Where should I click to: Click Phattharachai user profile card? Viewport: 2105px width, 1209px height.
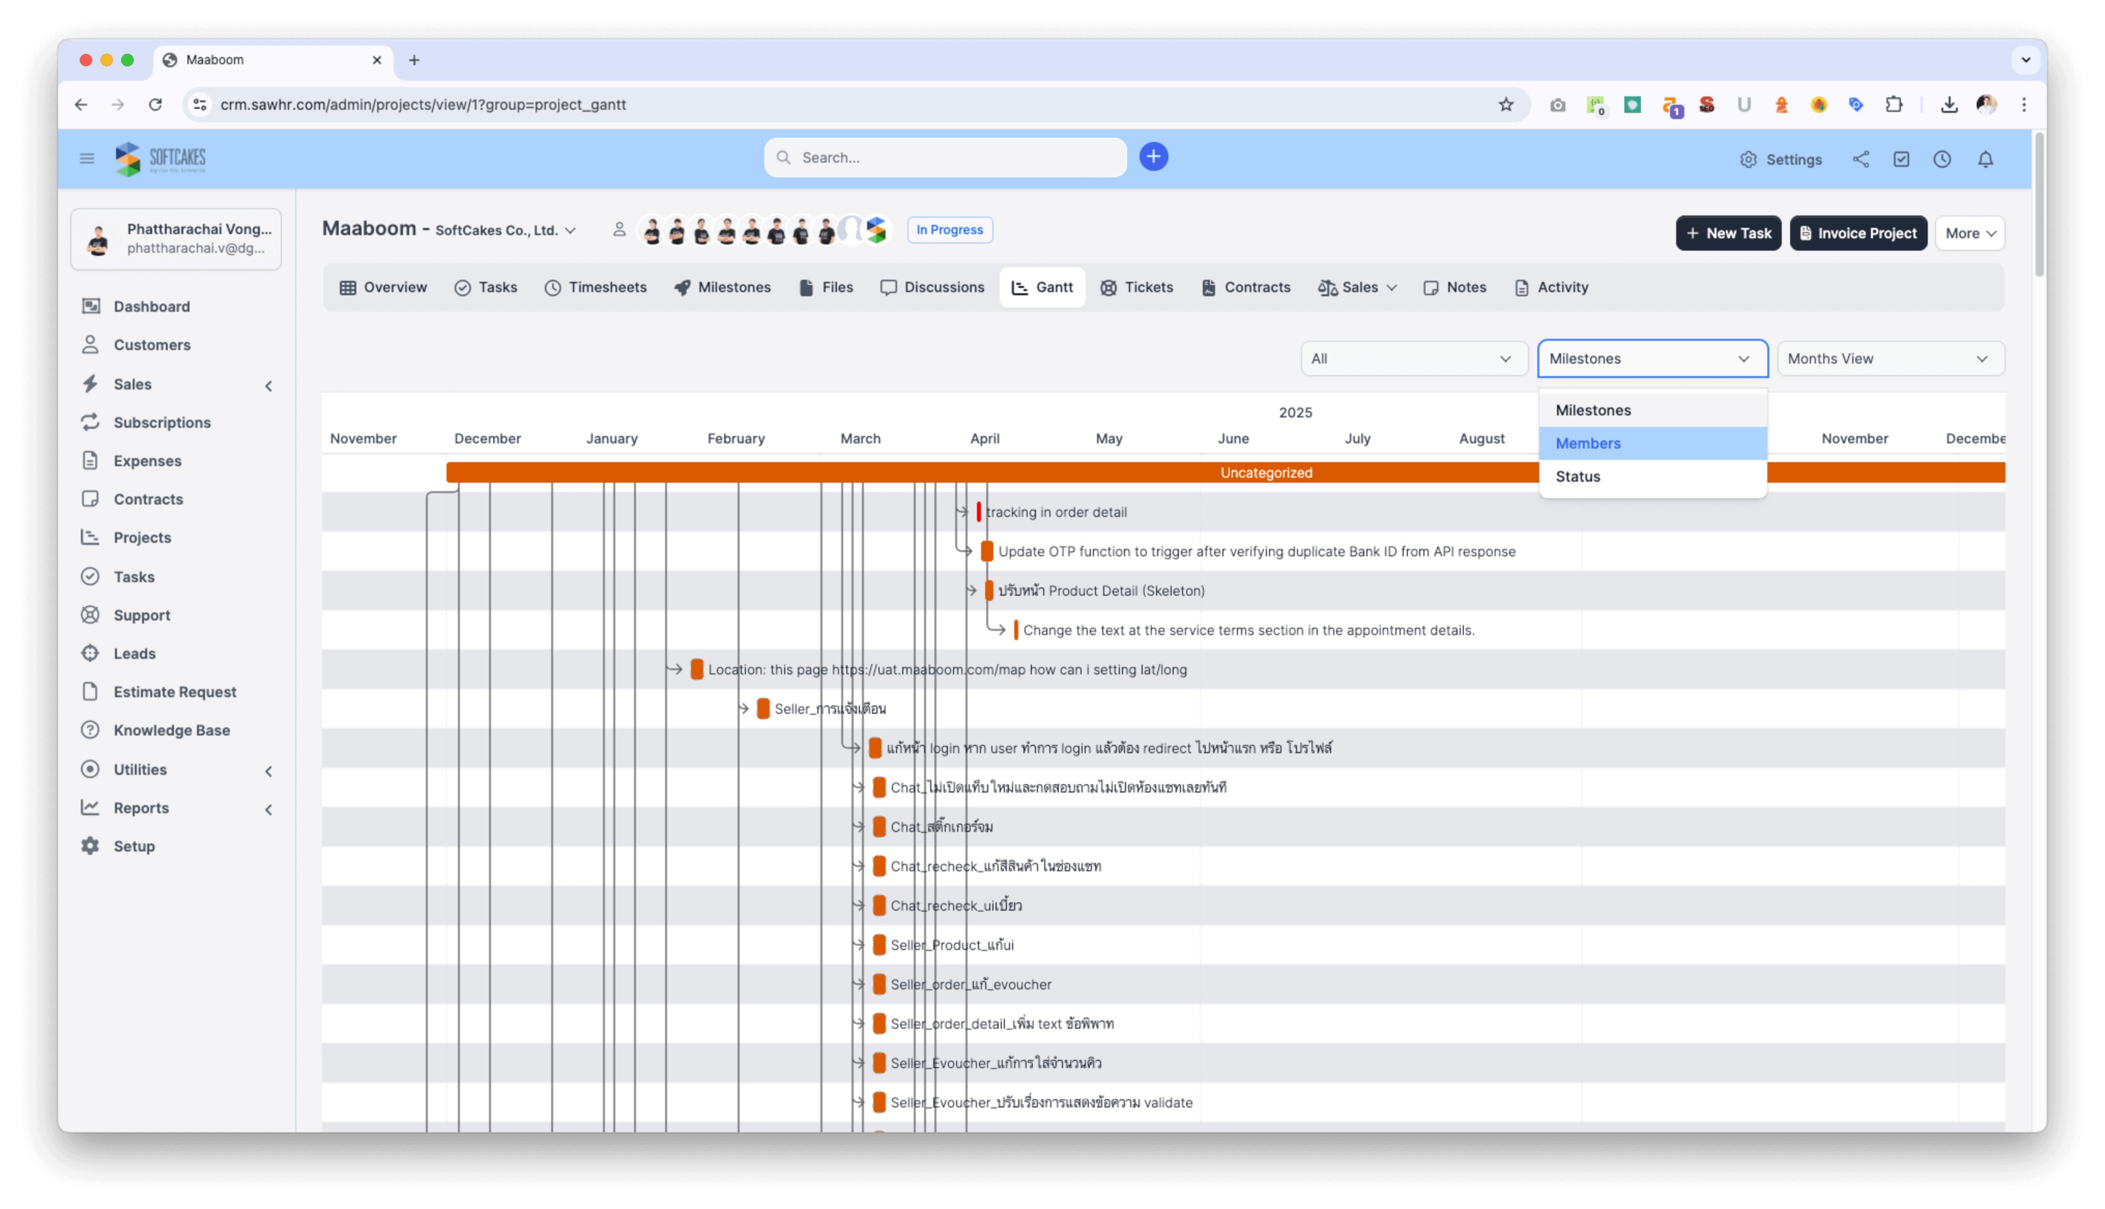[x=176, y=238]
